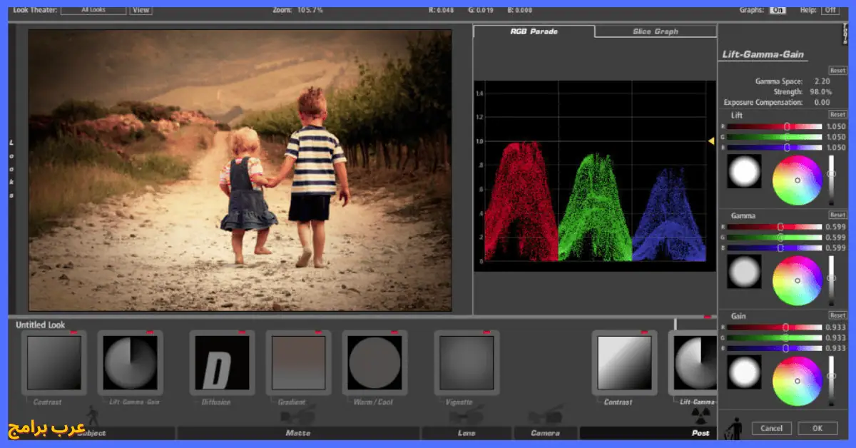This screenshot has width=856, height=448.
Task: Select the Subject Contrast tool thumbnail
Action: click(54, 362)
